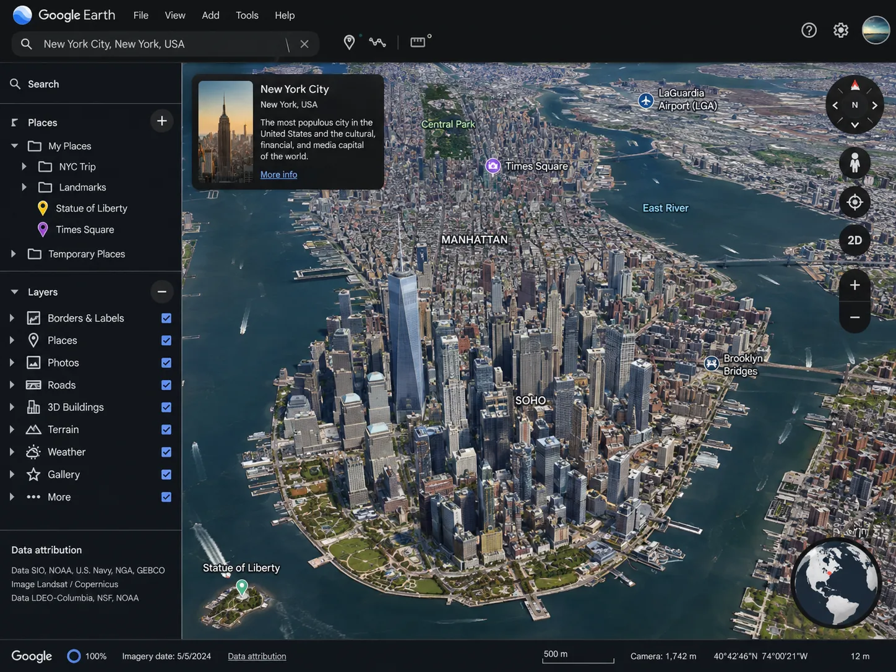Open the Help menu

point(285,15)
